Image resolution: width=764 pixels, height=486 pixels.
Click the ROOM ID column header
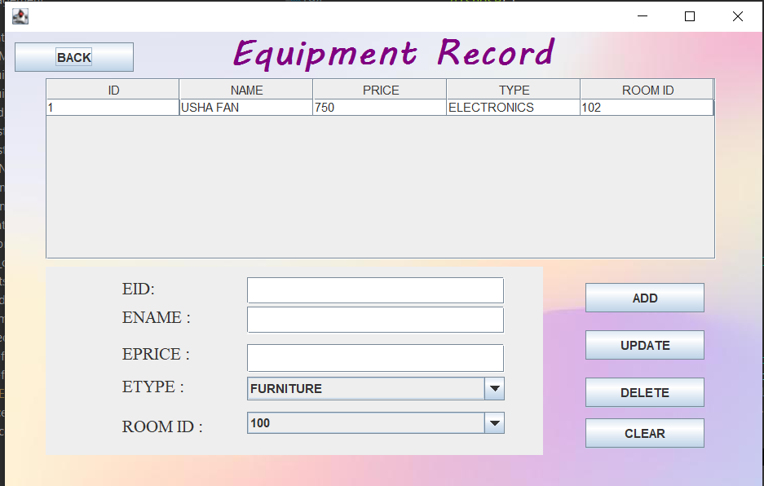647,90
